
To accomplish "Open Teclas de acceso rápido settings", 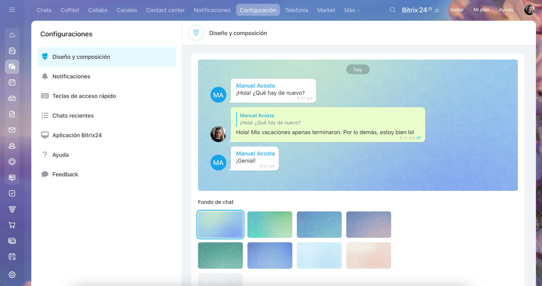I will (x=106, y=96).
